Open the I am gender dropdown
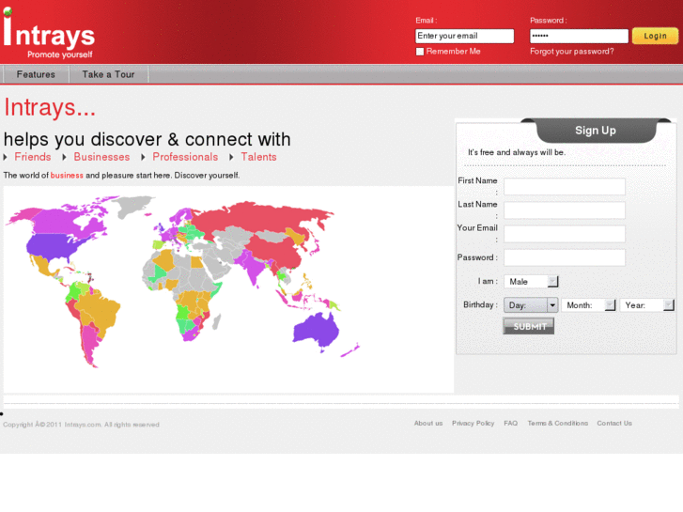This screenshot has height=512, width=683. (x=531, y=282)
